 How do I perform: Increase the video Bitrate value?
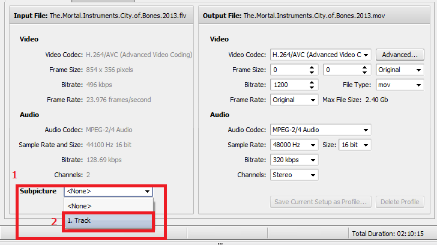point(312,82)
